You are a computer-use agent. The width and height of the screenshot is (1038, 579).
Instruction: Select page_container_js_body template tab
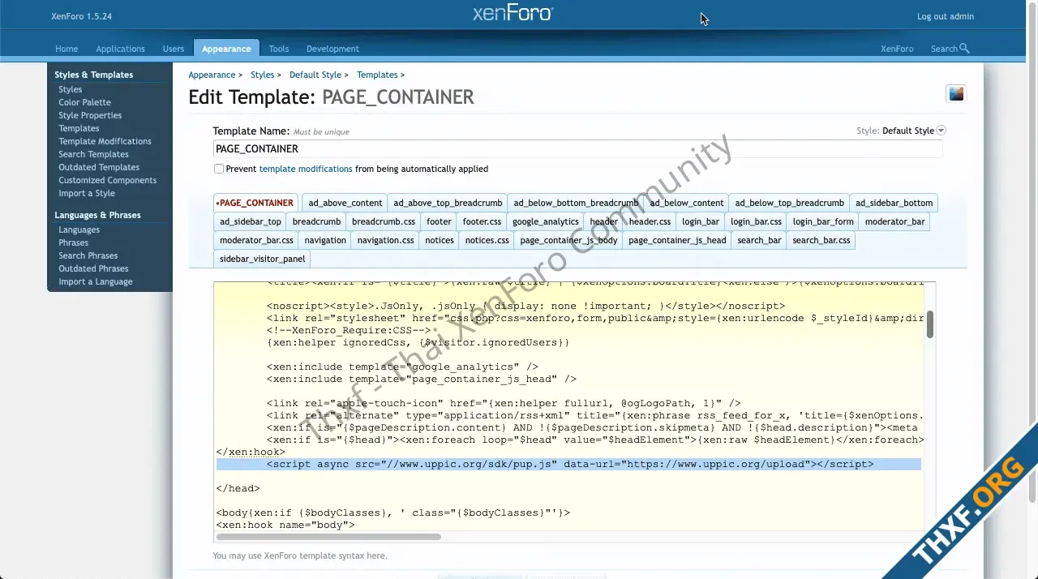(568, 240)
